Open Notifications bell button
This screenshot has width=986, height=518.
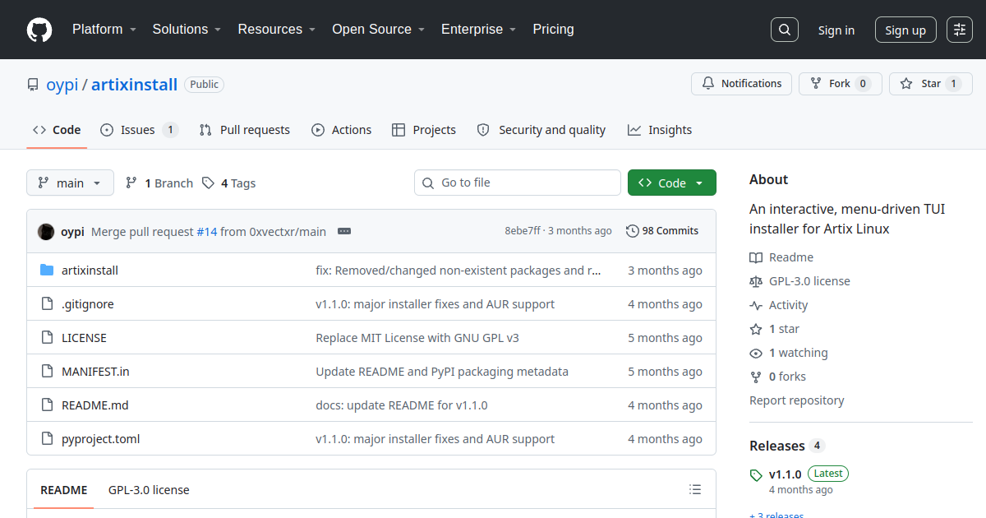(742, 84)
